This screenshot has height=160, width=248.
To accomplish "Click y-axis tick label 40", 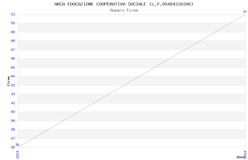I will (13, 112).
